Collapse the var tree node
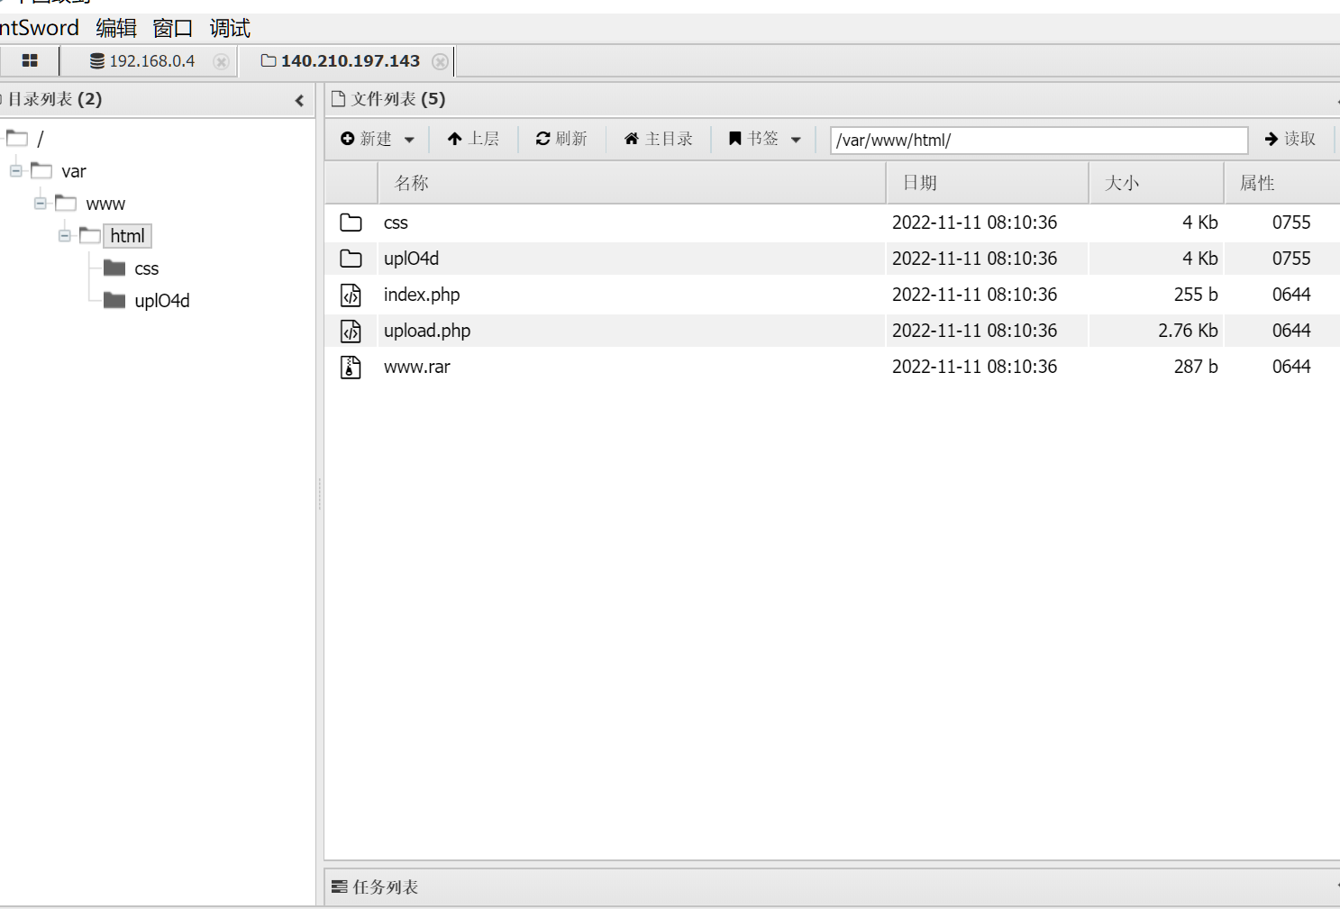Image resolution: width=1340 pixels, height=909 pixels. (16, 171)
